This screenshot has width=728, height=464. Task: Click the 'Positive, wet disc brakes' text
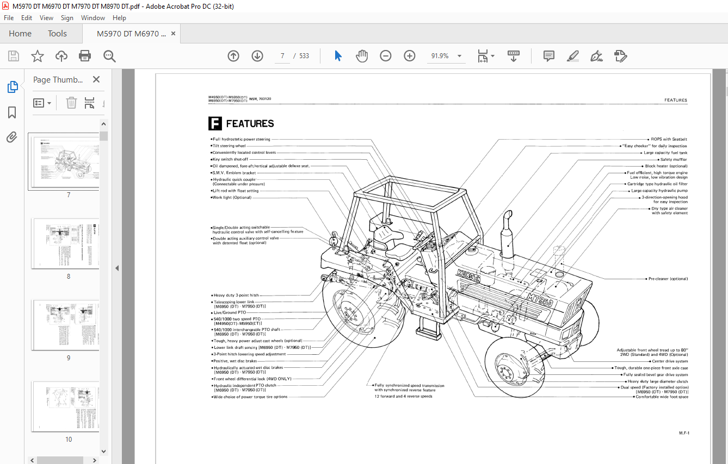click(x=236, y=361)
